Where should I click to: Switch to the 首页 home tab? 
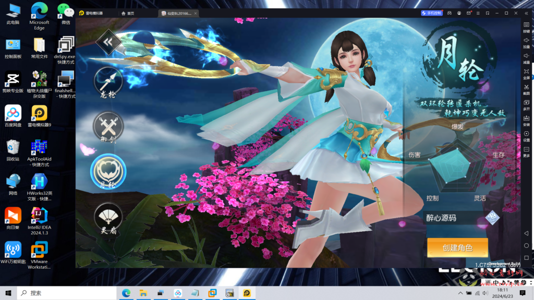coord(128,13)
